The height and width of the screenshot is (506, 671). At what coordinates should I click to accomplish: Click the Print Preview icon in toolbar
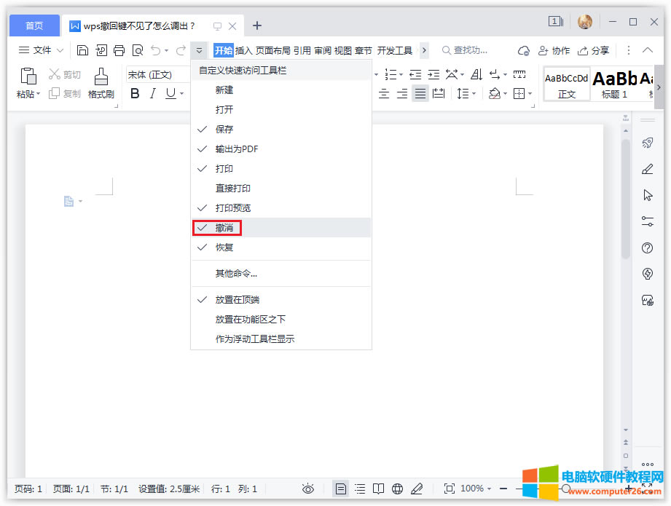point(138,50)
